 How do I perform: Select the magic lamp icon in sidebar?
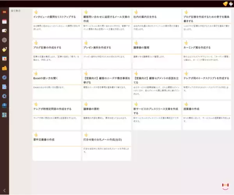[4, 50]
